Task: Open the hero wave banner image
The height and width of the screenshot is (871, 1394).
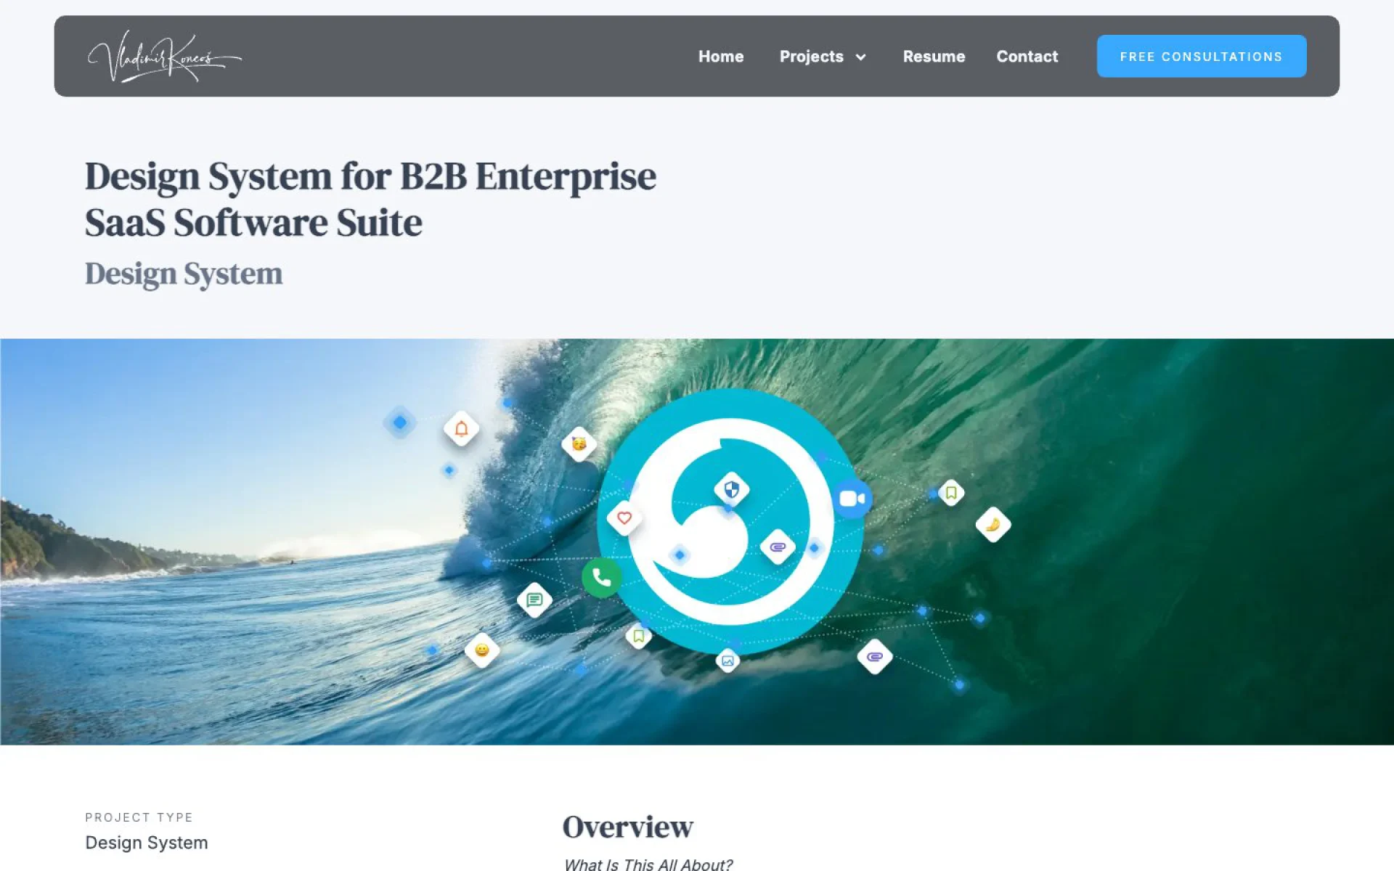Action: [697, 541]
